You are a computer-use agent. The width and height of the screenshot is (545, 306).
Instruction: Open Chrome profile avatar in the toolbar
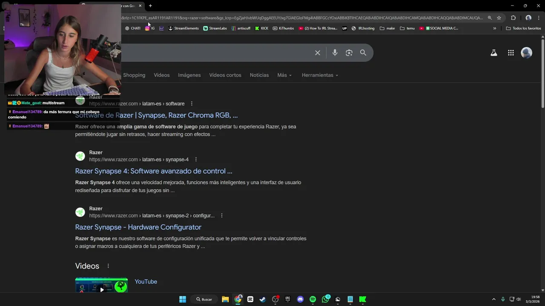528,18
